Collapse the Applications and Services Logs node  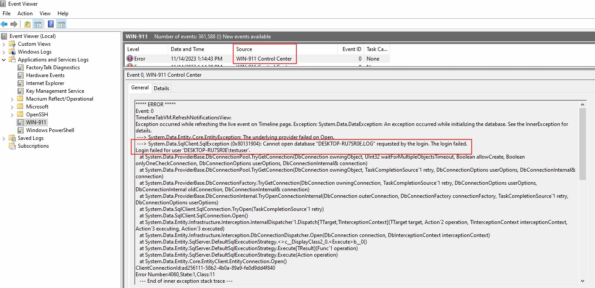point(4,60)
